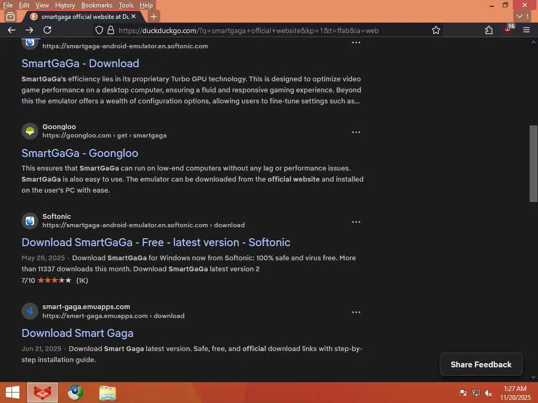Click the Softonic site name
Viewport: 538px width, 403px height.
click(x=57, y=216)
